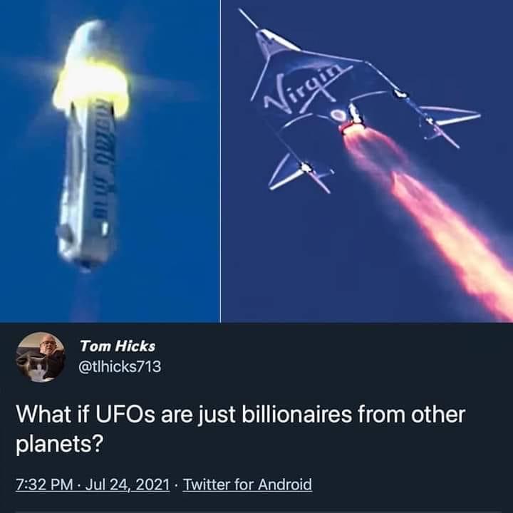Open the Twitter for Android source link

pos(247,484)
